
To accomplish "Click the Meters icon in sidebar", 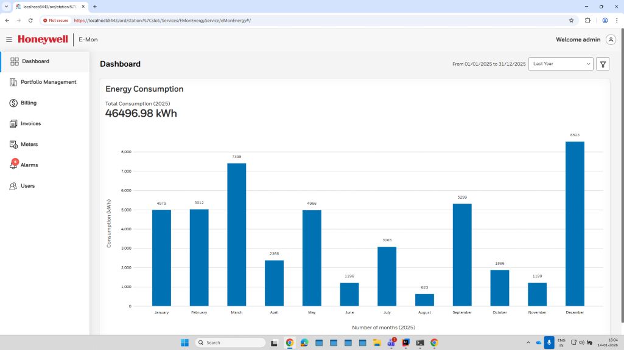I will pyautogui.click(x=13, y=145).
